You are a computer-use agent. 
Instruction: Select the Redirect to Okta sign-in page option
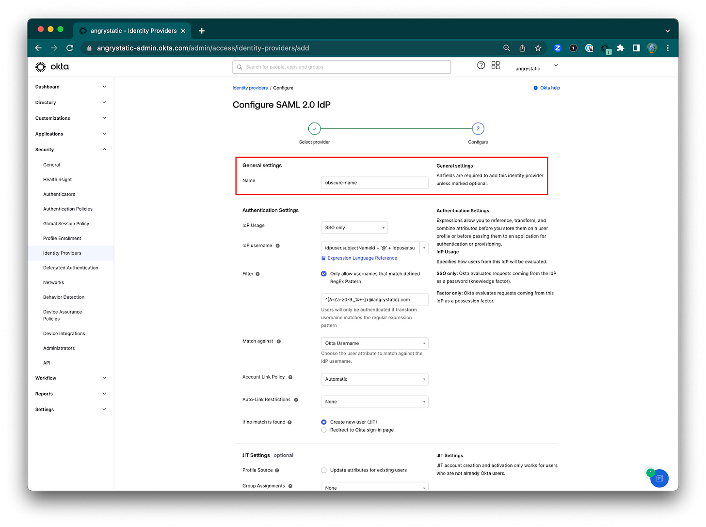click(x=323, y=430)
